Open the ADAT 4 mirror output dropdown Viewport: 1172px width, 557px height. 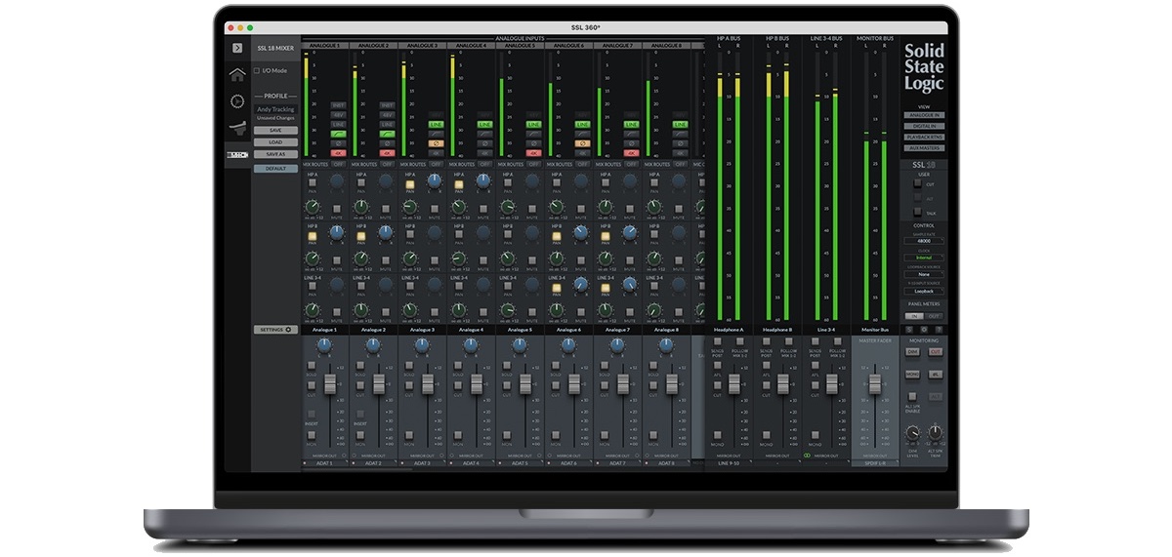click(x=471, y=463)
